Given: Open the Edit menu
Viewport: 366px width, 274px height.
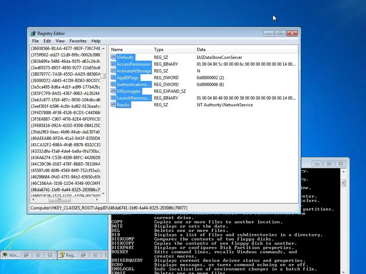Looking at the screenshot, I should point(47,41).
